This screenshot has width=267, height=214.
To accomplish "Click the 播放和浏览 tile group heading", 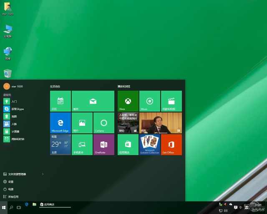I will (x=124, y=87).
